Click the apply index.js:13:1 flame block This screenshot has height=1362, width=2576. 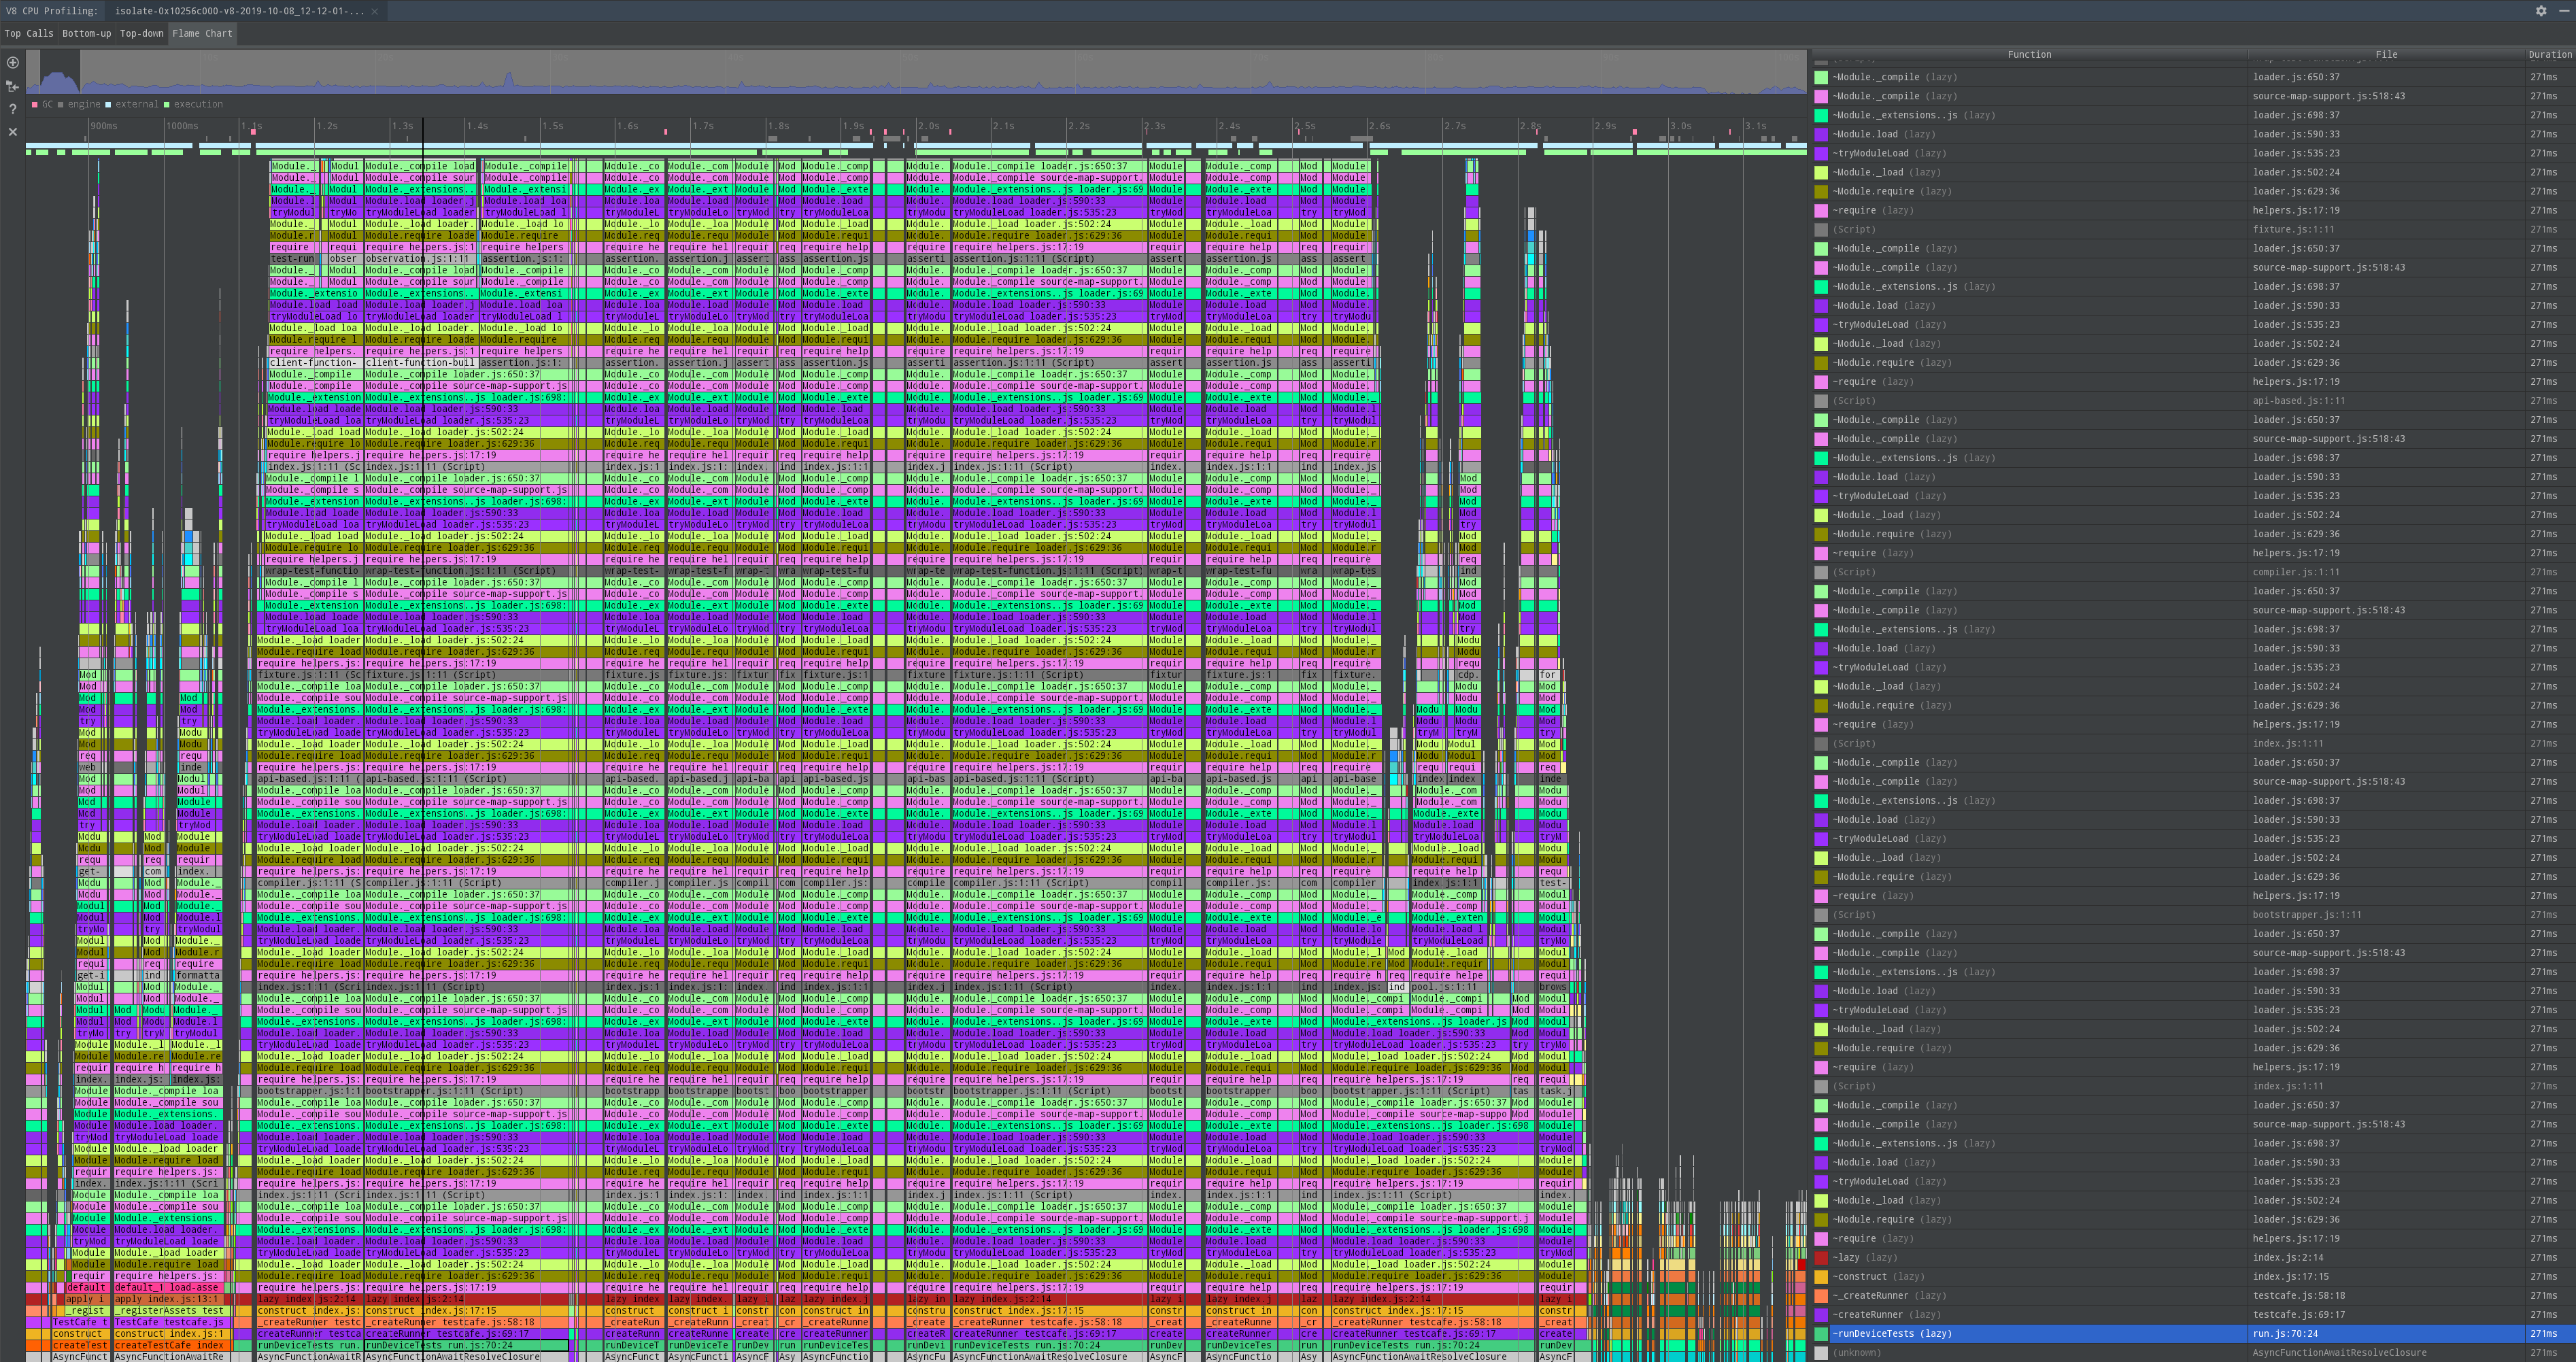click(x=171, y=1299)
